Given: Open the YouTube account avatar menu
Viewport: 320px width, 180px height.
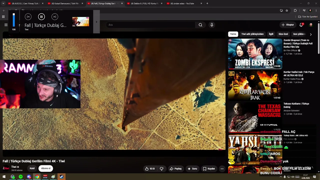Looking at the screenshot, I should [x=311, y=25].
